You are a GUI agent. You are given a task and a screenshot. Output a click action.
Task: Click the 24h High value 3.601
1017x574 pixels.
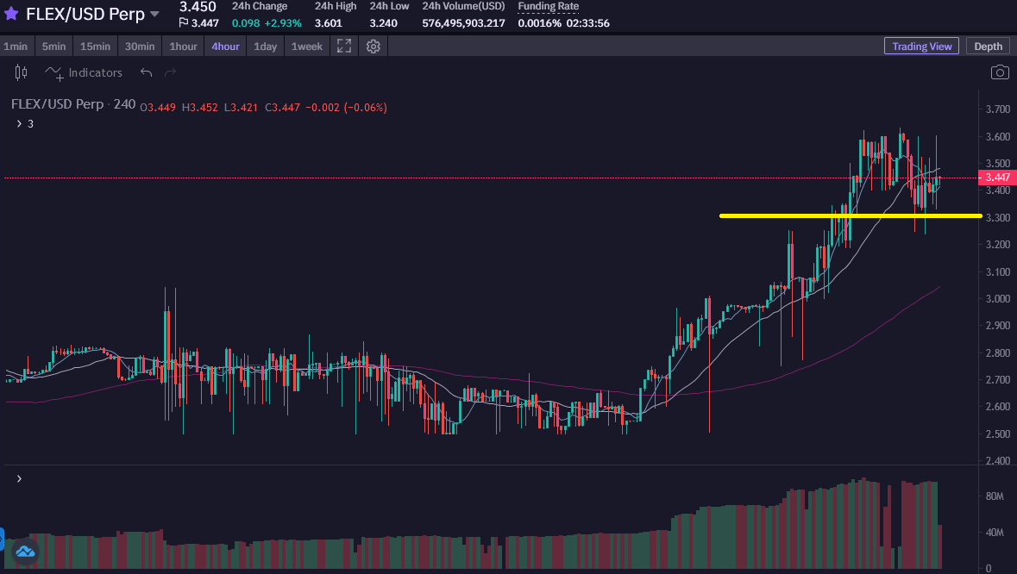[x=328, y=23]
